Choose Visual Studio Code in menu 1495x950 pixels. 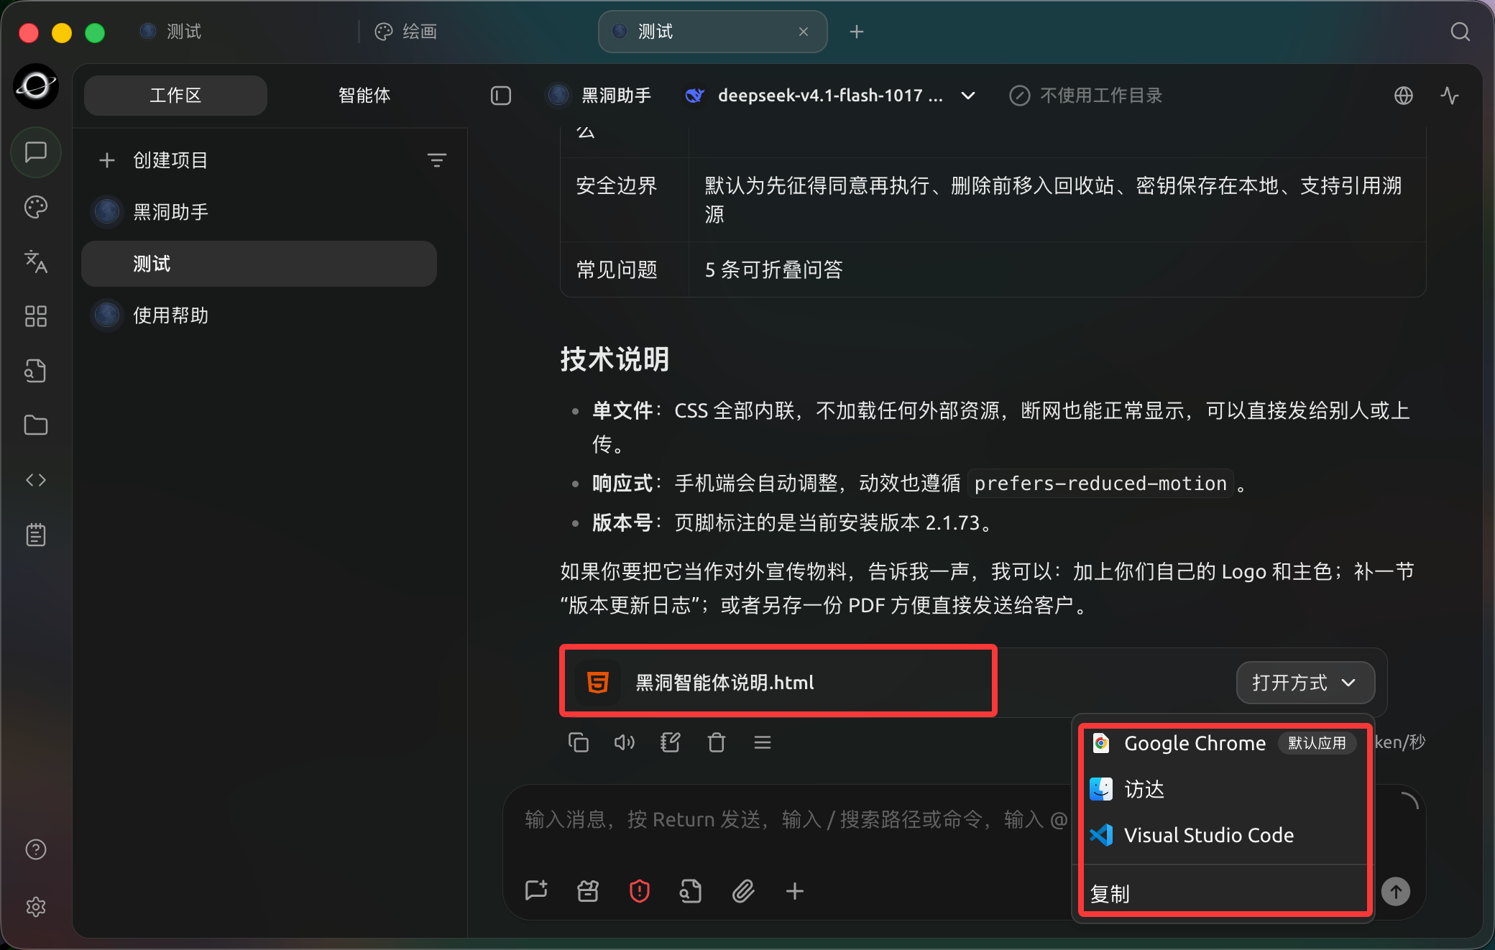(1225, 835)
